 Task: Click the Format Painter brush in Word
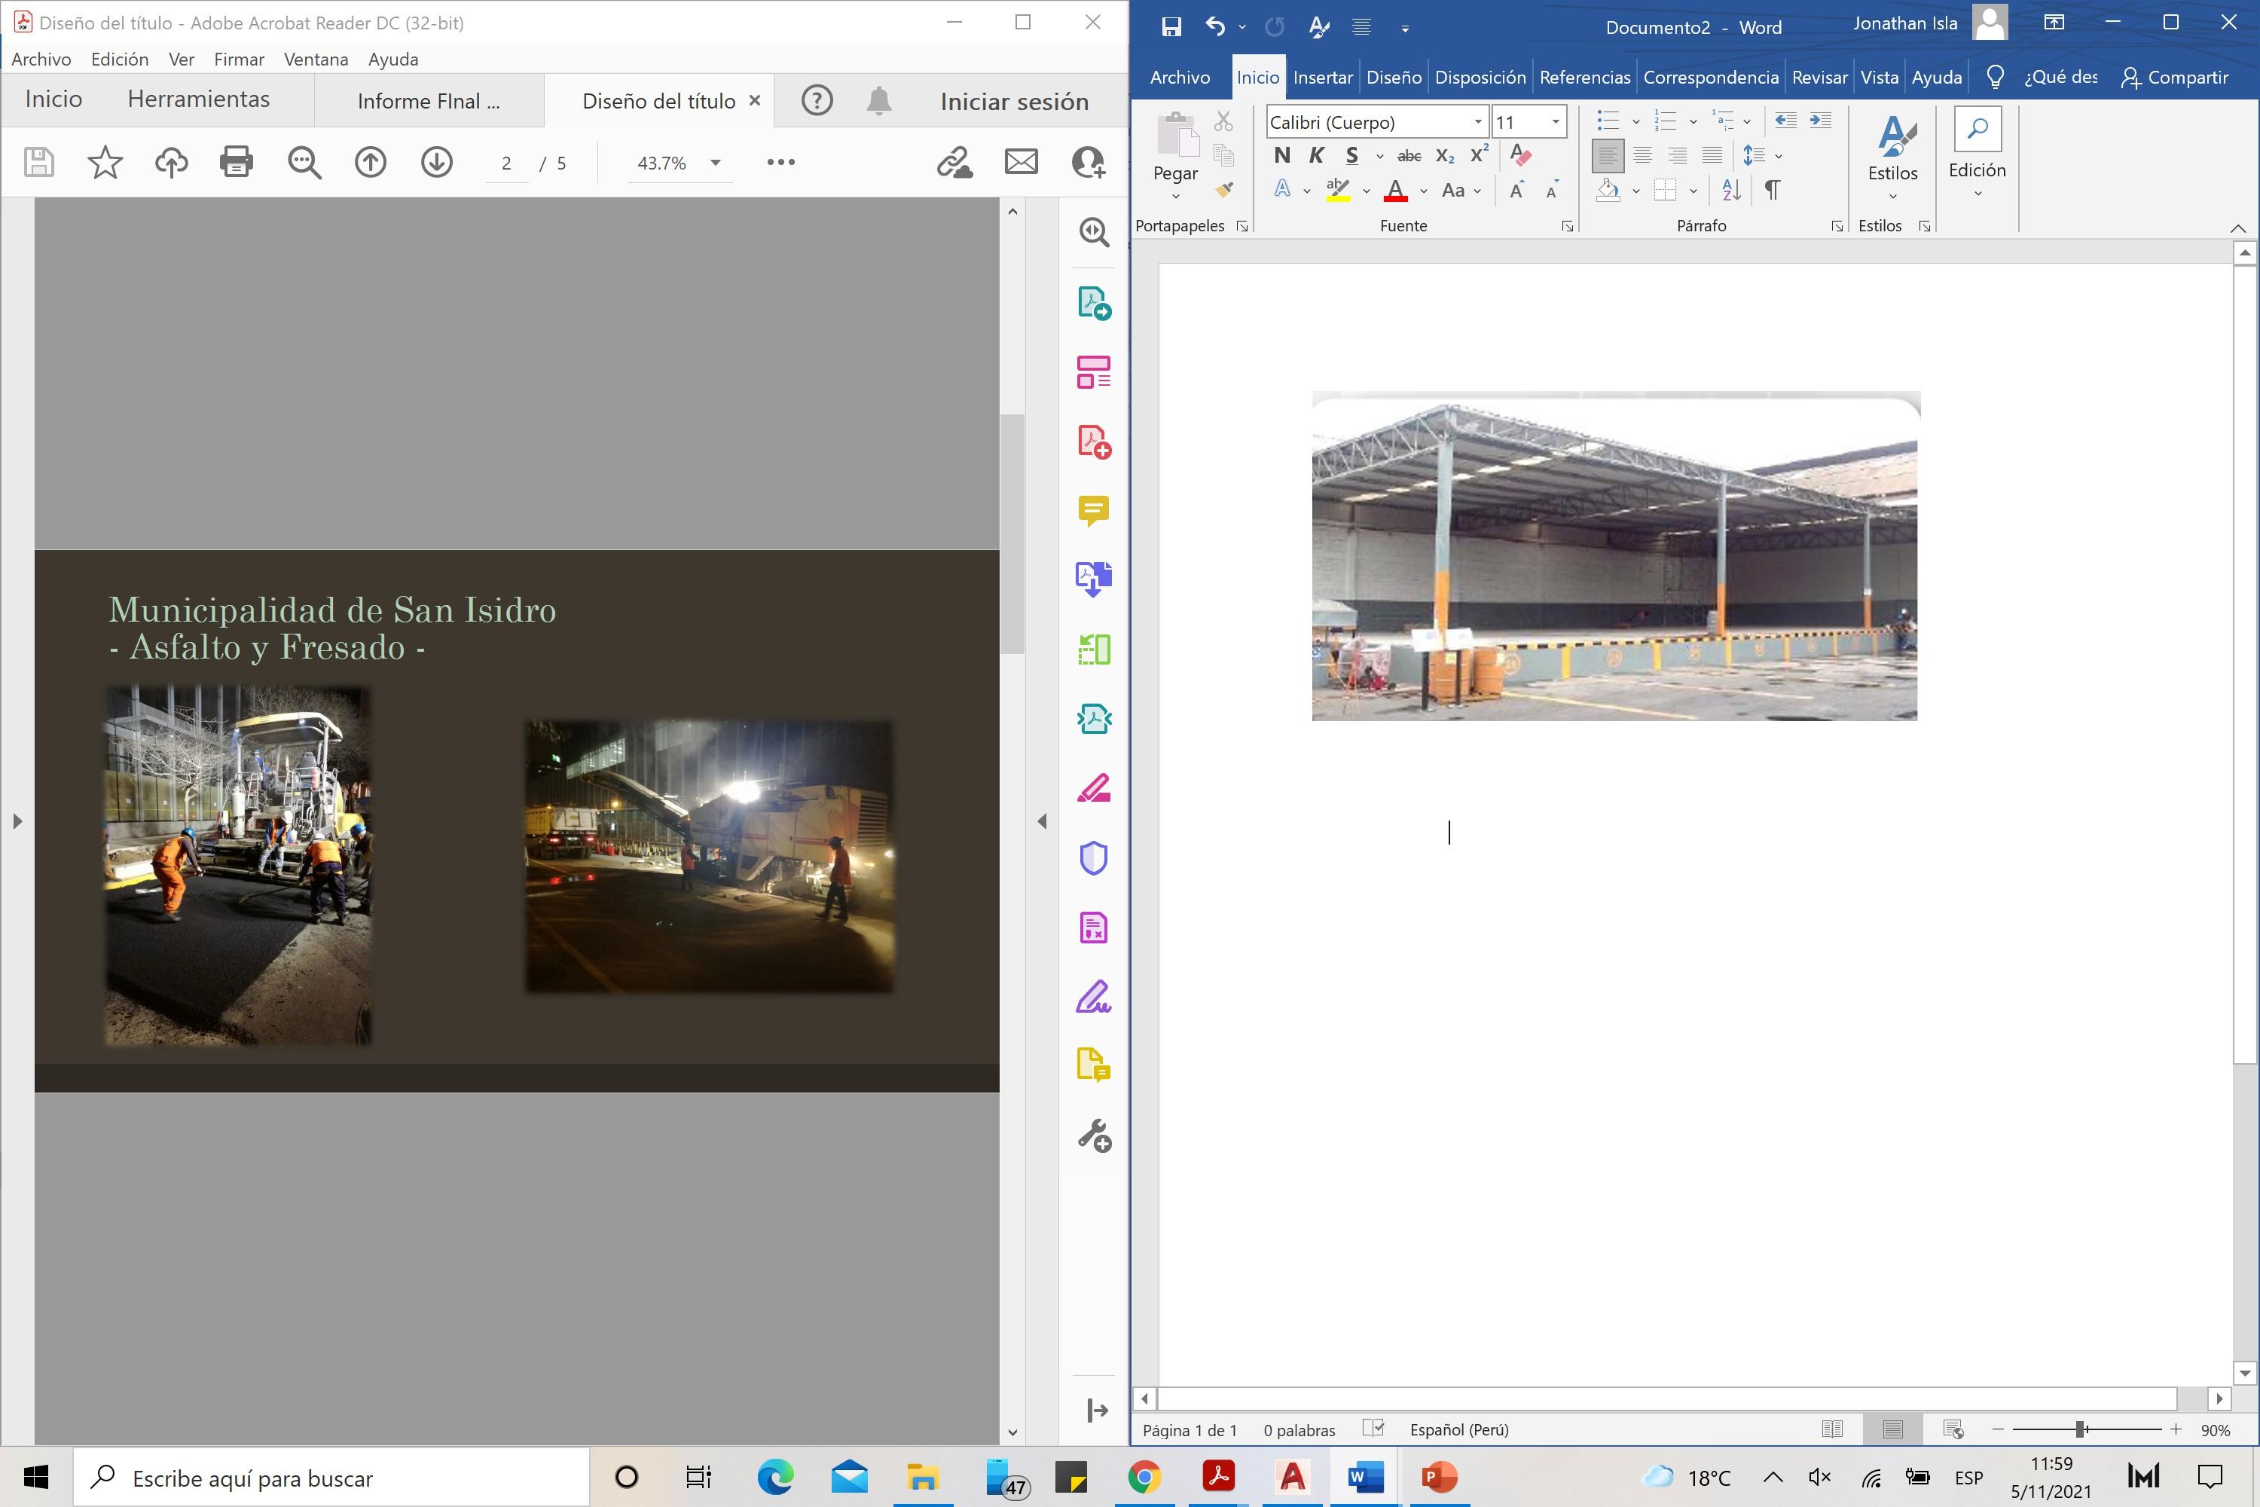pyautogui.click(x=1224, y=191)
